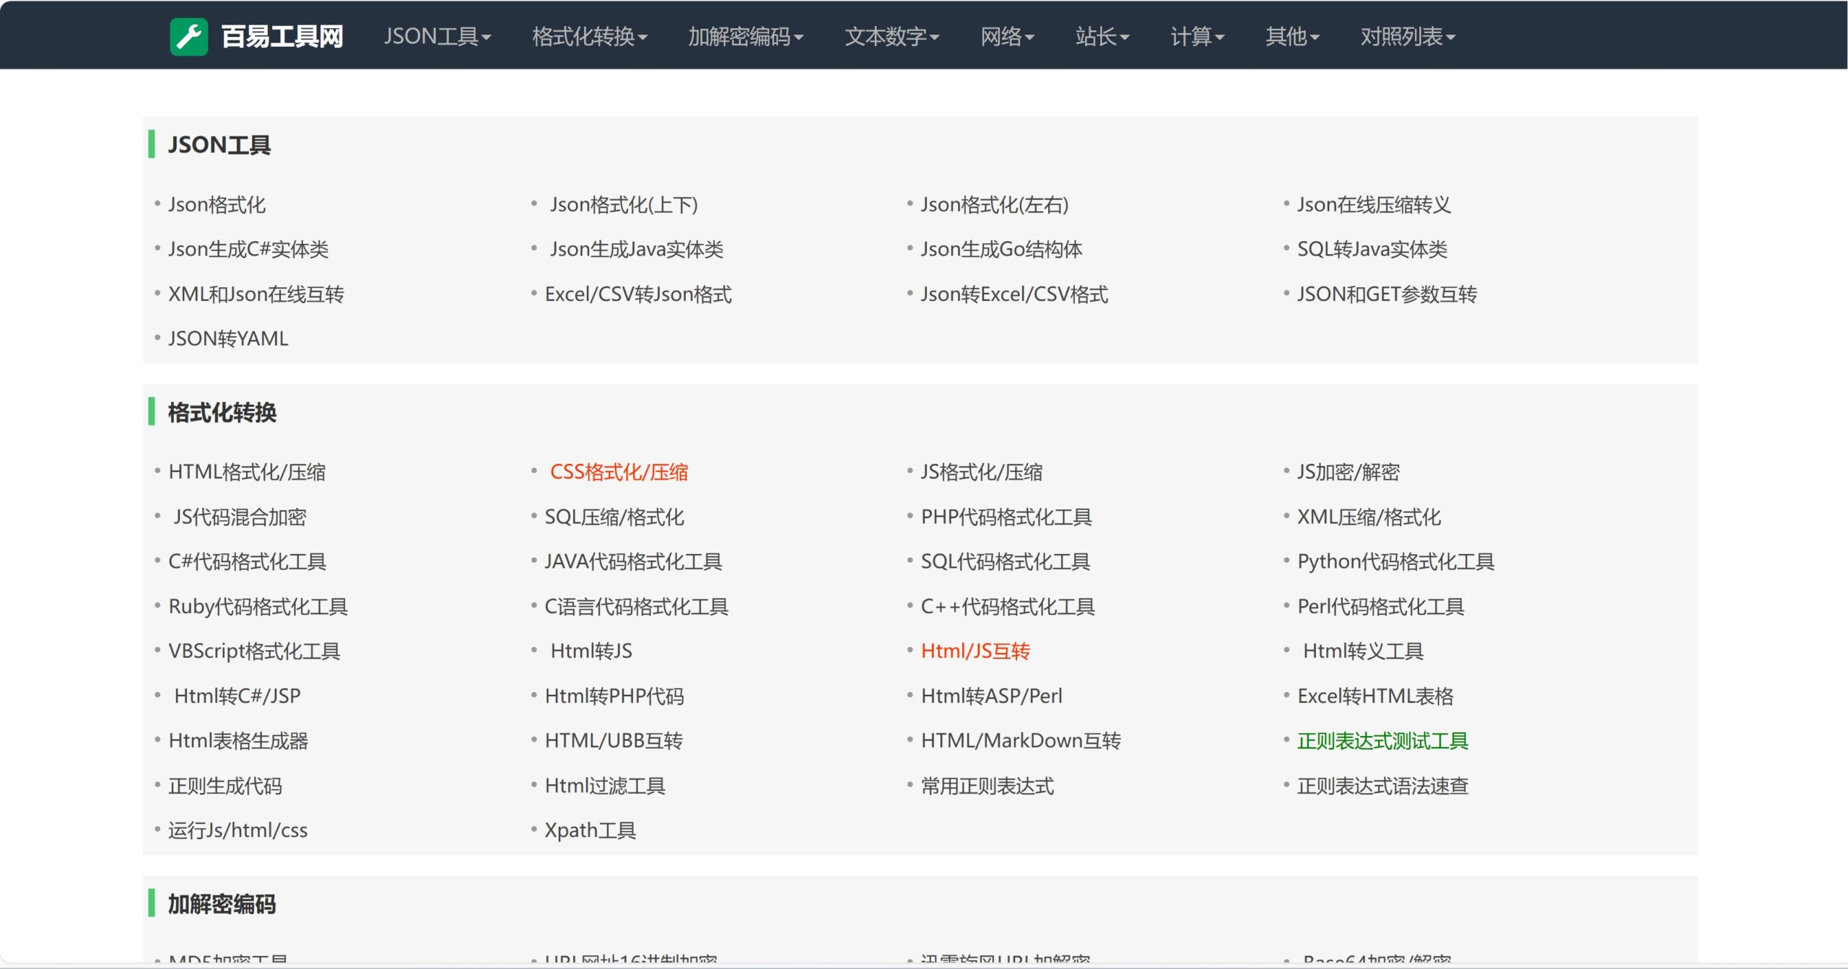
Task: Open Html表格生成器 link
Action: click(238, 741)
